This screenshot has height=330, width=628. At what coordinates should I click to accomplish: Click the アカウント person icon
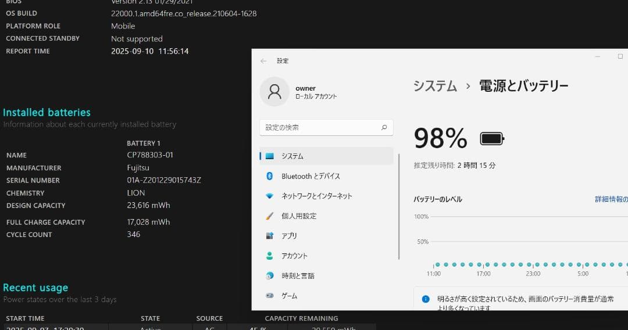point(270,256)
